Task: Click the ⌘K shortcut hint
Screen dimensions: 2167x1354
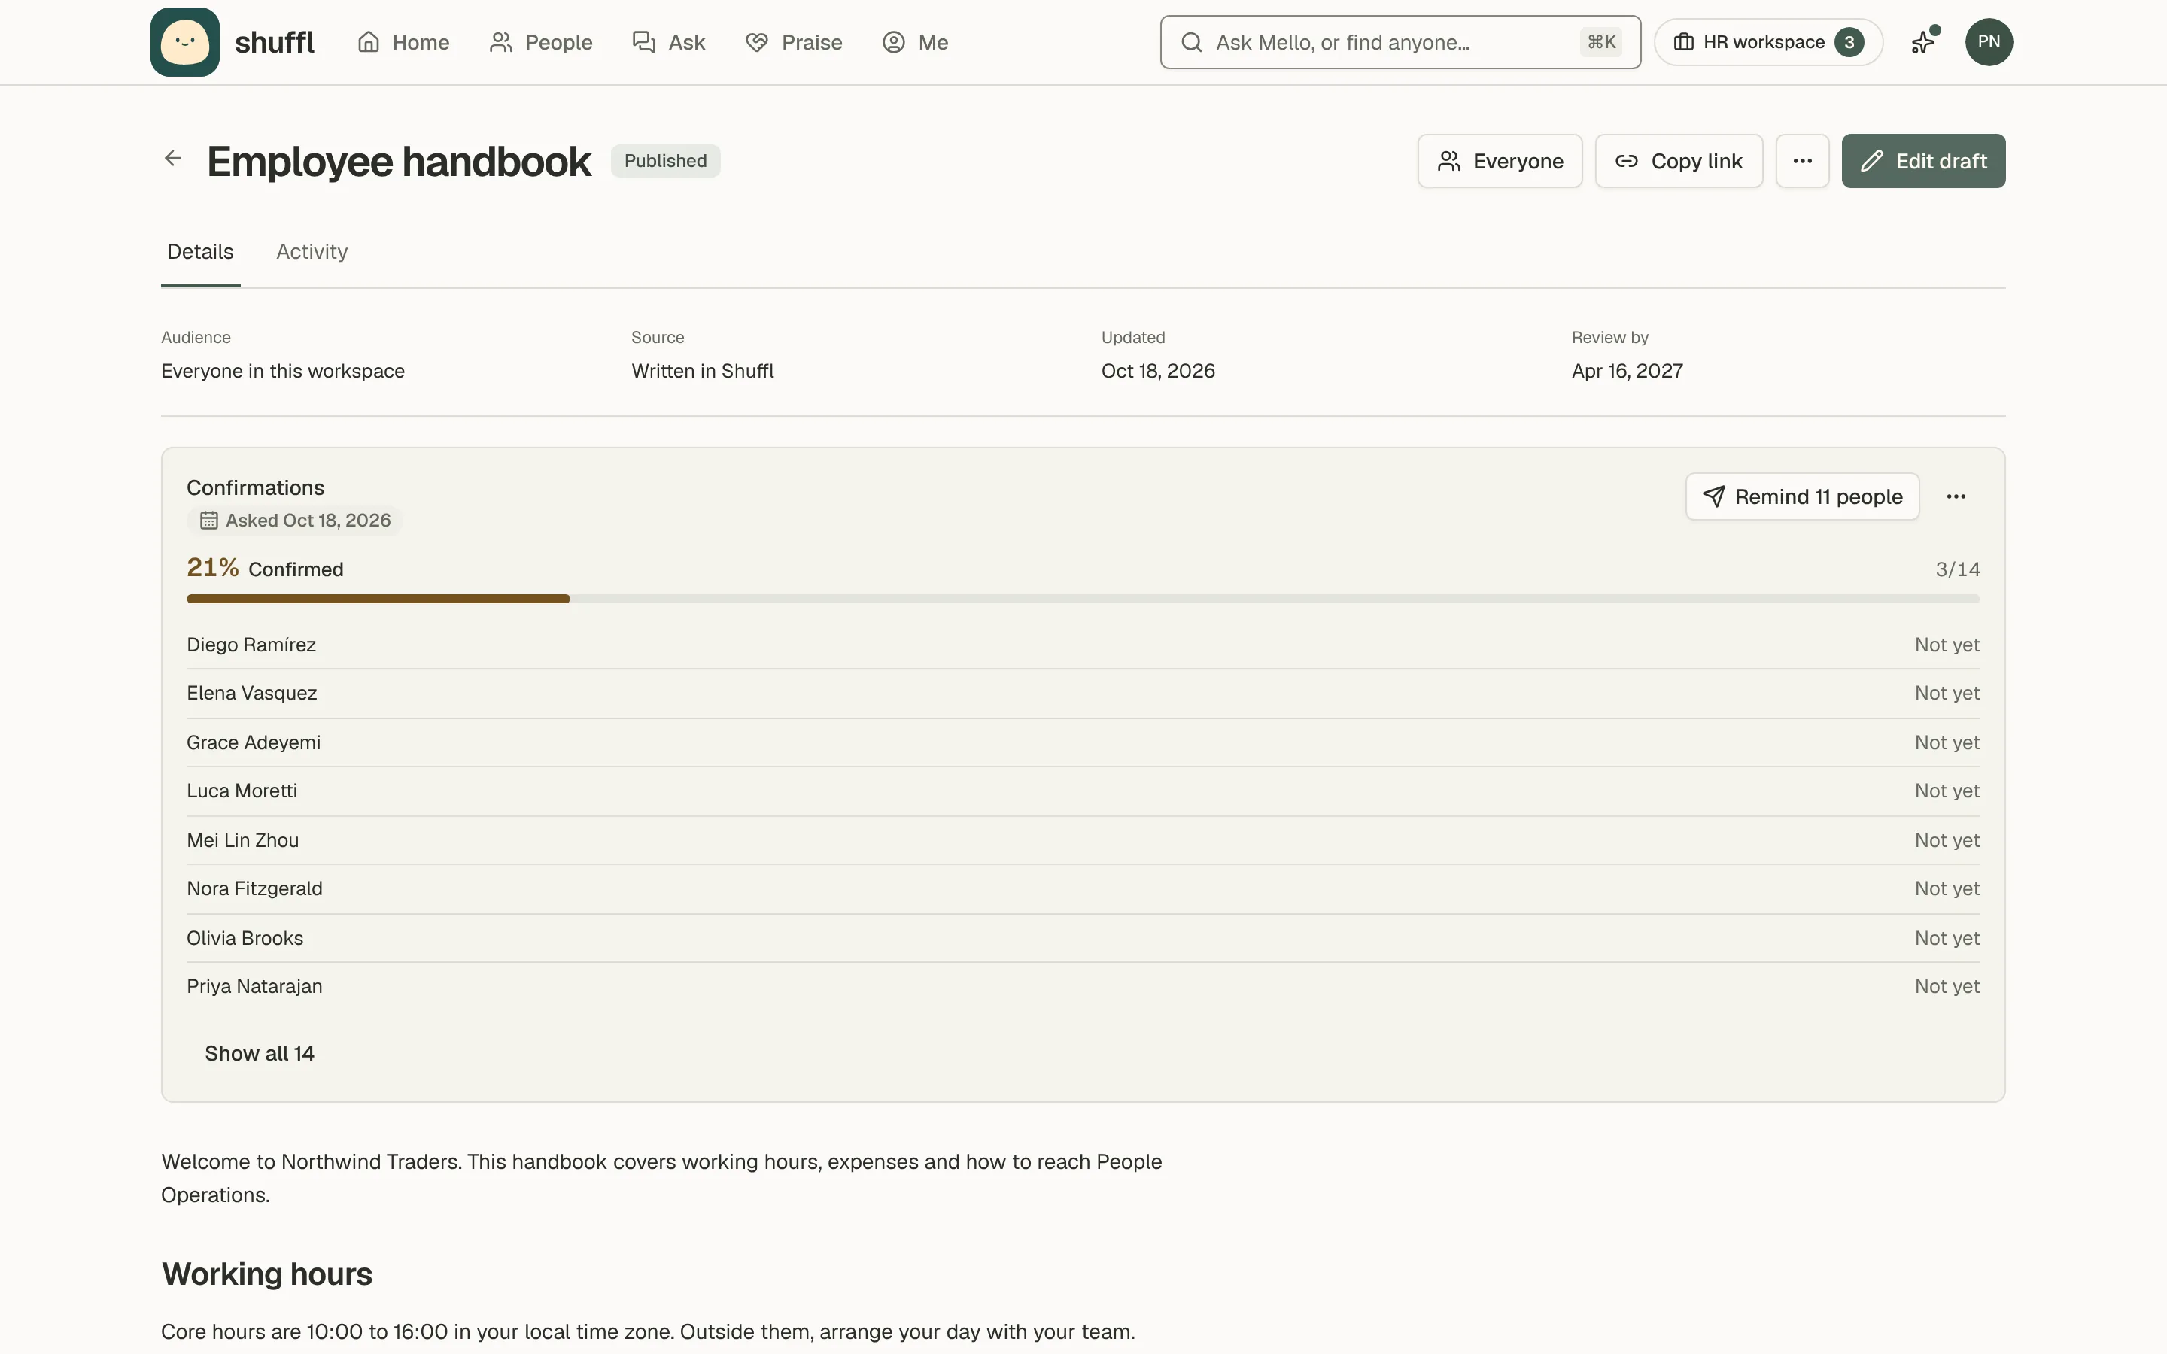Action: click(1601, 42)
